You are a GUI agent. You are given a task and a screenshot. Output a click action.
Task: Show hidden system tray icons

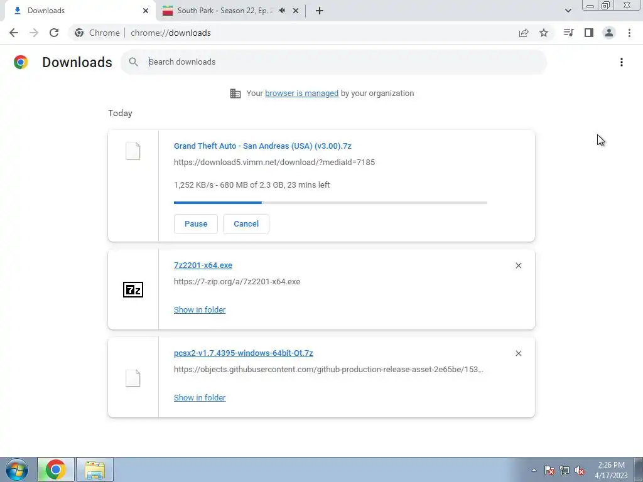pos(534,470)
